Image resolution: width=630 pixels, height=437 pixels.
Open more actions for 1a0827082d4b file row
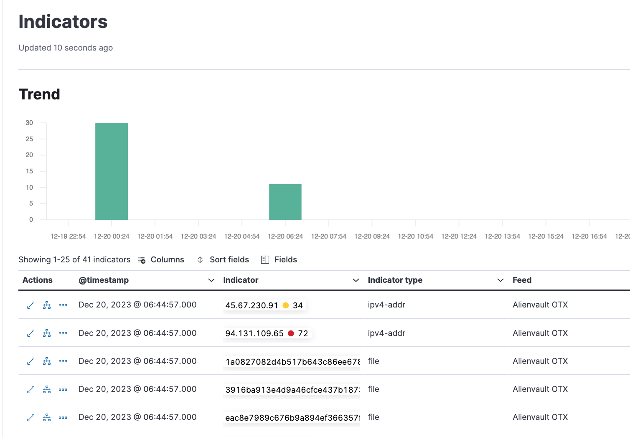(63, 361)
